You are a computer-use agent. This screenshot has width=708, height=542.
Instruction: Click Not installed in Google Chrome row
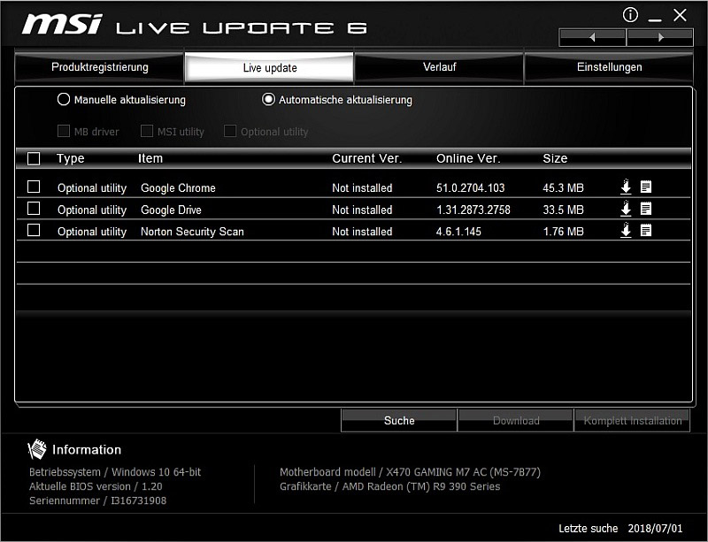click(362, 187)
